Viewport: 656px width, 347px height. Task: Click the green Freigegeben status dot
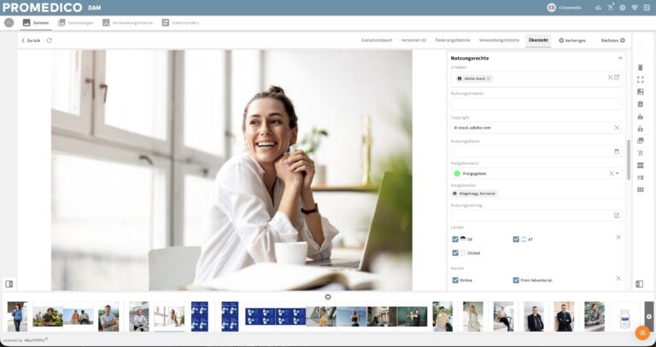pyautogui.click(x=457, y=173)
